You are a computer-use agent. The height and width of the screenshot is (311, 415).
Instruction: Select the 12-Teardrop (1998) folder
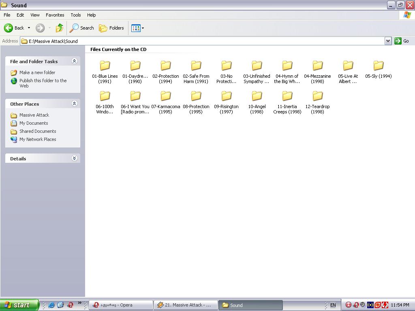coord(317,96)
